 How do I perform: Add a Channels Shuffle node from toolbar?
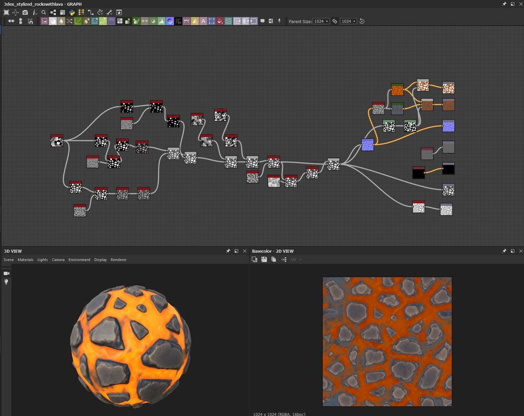[69, 21]
